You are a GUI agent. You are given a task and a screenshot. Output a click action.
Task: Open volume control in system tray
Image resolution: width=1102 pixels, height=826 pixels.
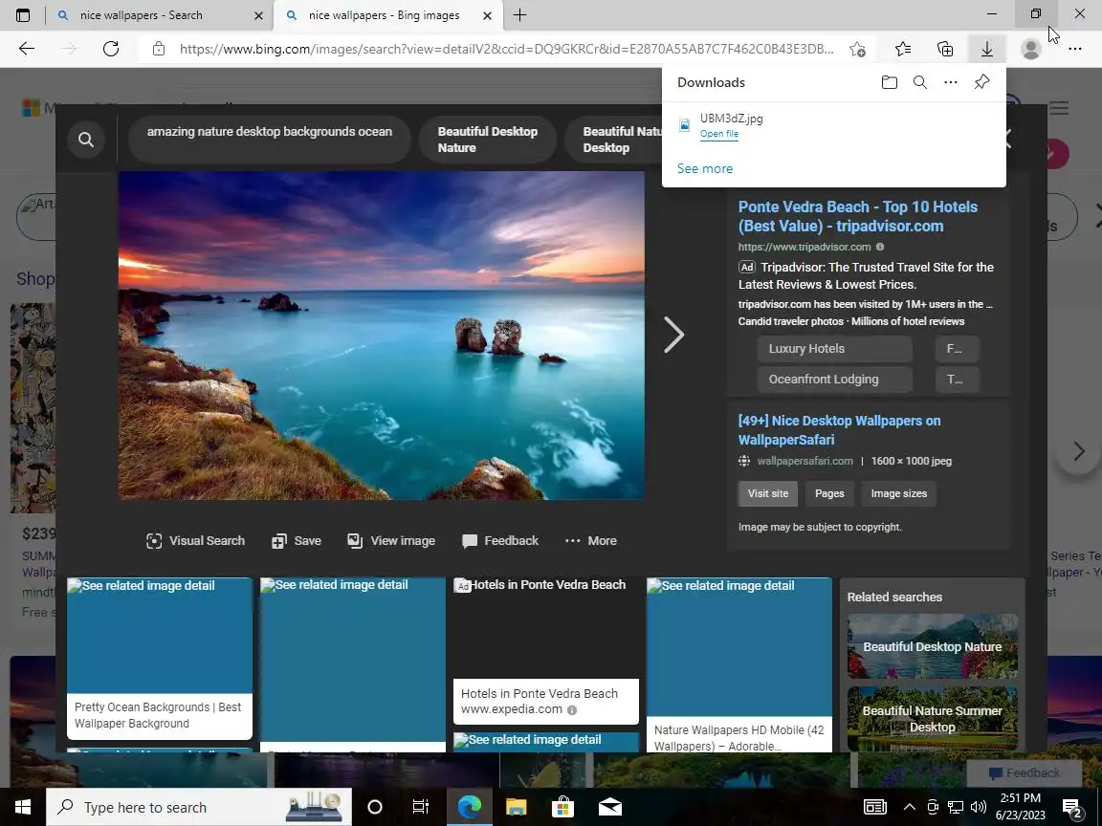pyautogui.click(x=978, y=807)
